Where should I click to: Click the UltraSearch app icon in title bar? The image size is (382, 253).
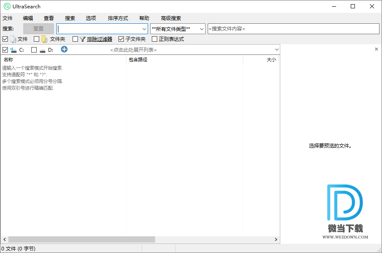[7, 6]
